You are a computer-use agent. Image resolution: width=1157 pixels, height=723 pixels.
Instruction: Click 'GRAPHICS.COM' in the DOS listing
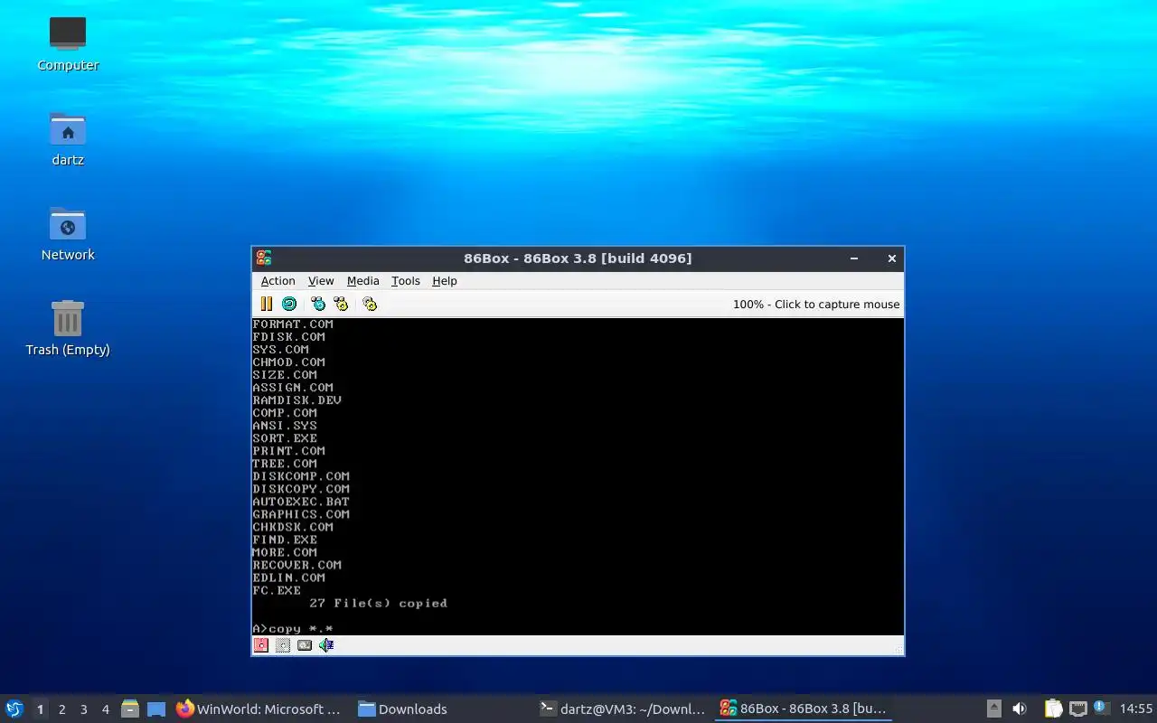click(x=301, y=514)
